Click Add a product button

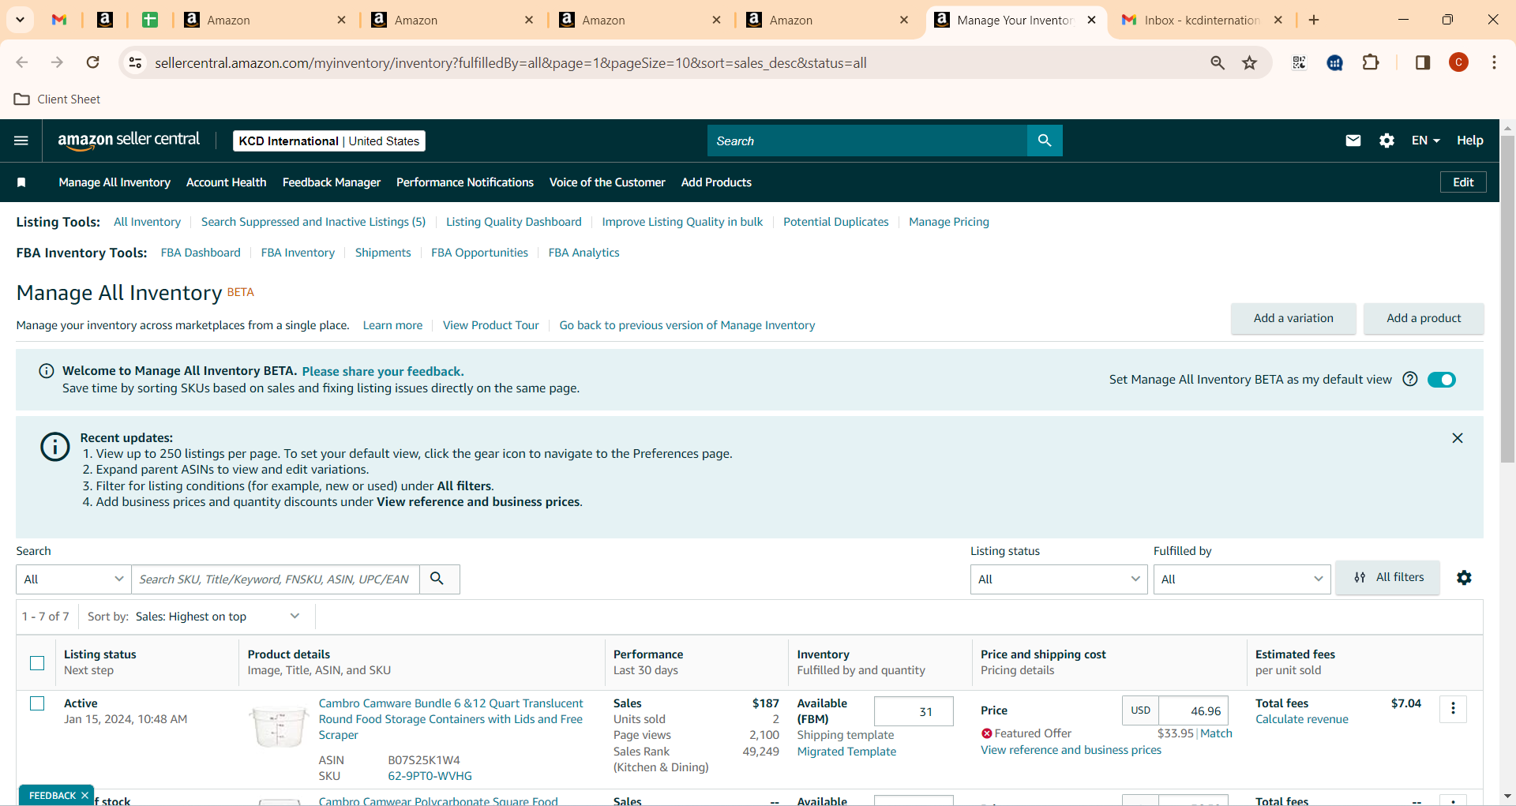tap(1424, 318)
